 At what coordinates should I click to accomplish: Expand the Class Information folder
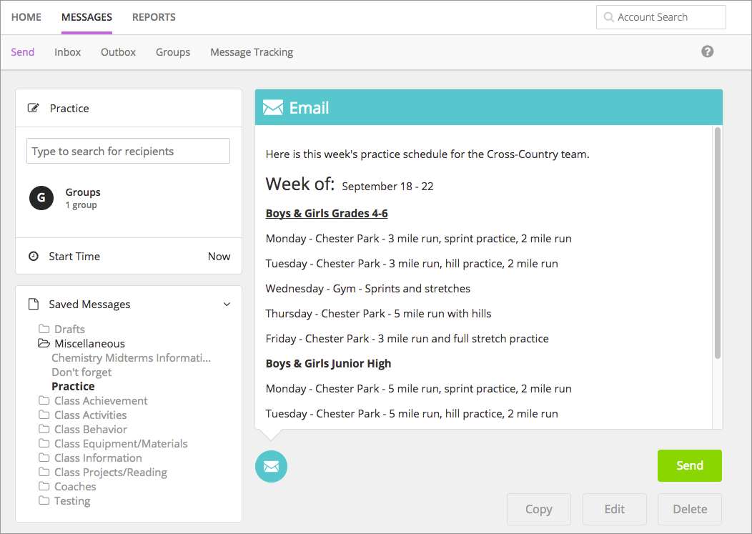(99, 458)
